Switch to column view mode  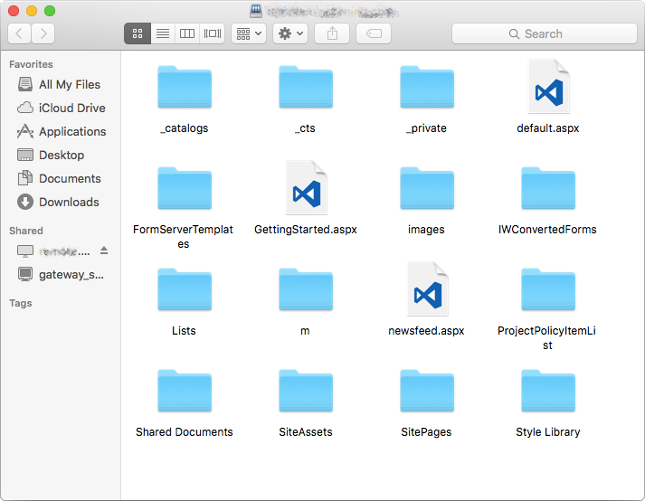187,33
